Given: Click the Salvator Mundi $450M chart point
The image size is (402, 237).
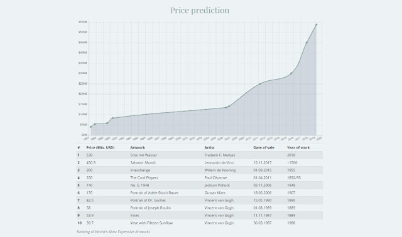Looking at the screenshot, I should (x=307, y=43).
